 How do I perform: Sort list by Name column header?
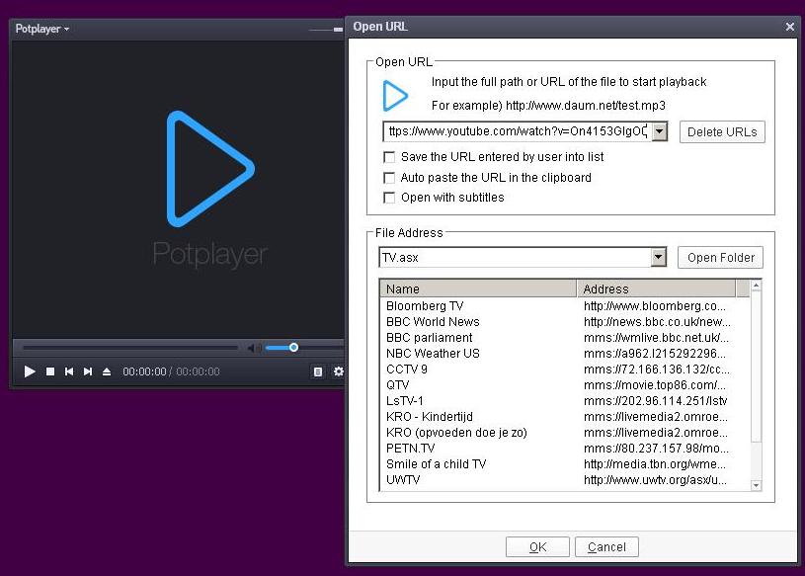click(478, 289)
